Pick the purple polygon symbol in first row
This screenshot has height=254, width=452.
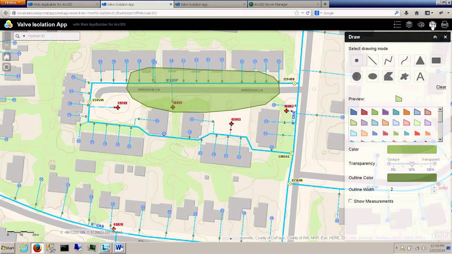385,112
